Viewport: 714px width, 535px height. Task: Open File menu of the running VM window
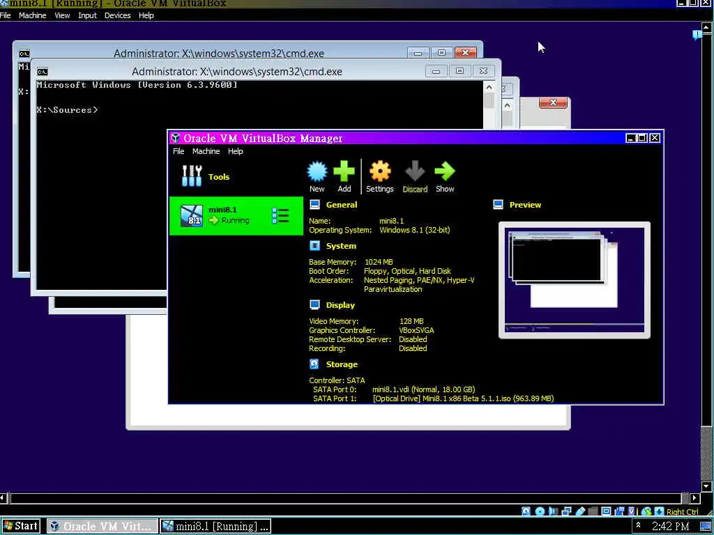(x=6, y=15)
